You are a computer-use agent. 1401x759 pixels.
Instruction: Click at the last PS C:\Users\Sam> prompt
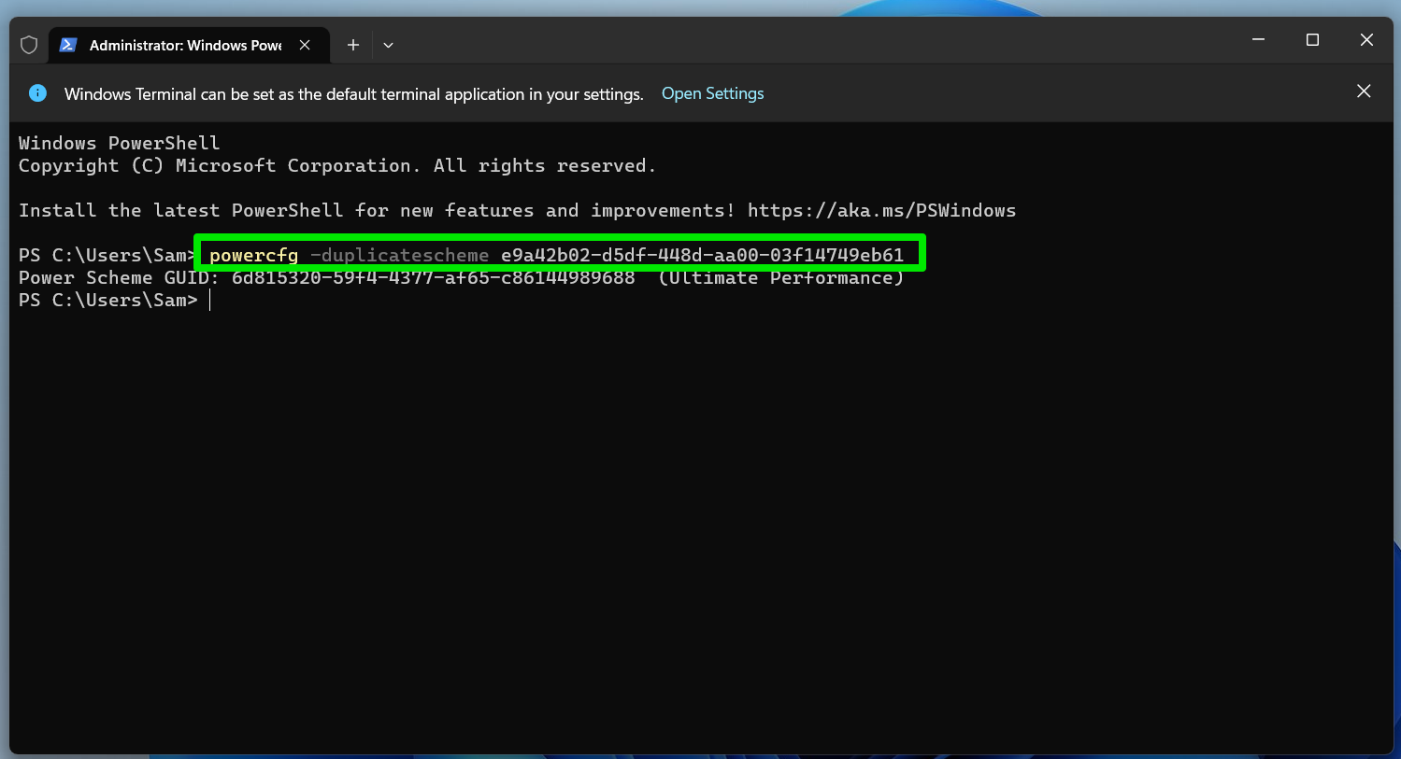(x=108, y=300)
